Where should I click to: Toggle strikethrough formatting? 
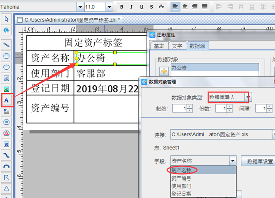click(152, 7)
